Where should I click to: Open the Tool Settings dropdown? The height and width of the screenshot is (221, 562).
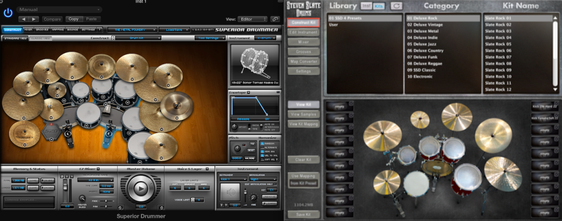point(210,38)
